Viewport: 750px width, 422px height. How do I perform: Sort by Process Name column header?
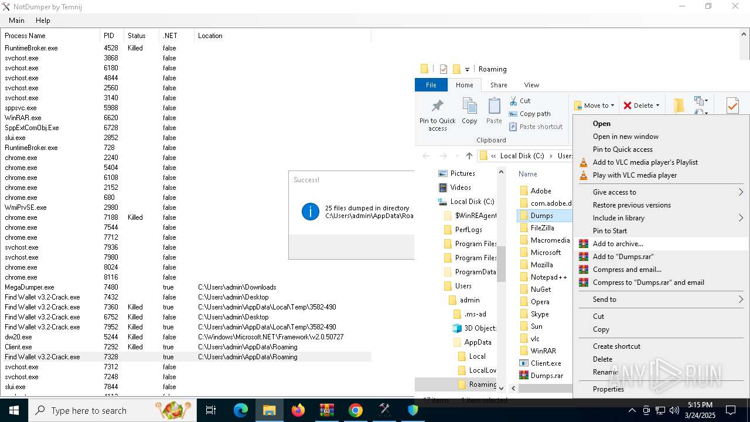pyautogui.click(x=50, y=36)
